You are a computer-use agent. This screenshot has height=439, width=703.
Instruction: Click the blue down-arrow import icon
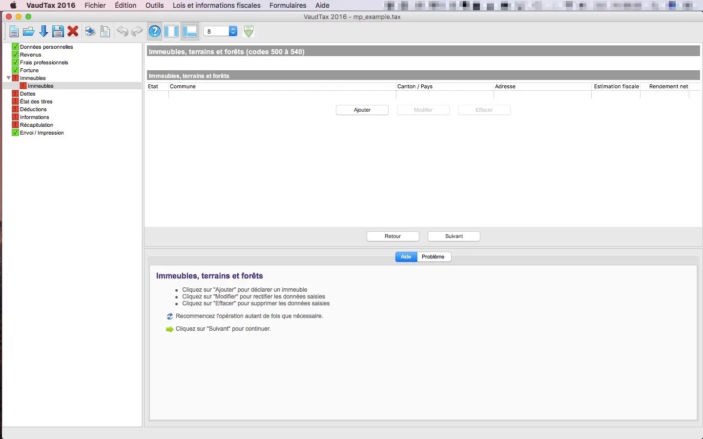[43, 32]
